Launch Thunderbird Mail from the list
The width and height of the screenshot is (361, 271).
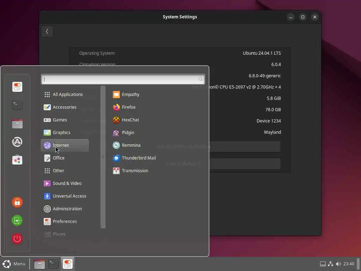(x=134, y=158)
